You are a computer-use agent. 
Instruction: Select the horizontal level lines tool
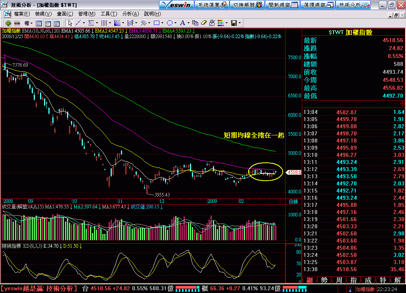click(91, 23)
